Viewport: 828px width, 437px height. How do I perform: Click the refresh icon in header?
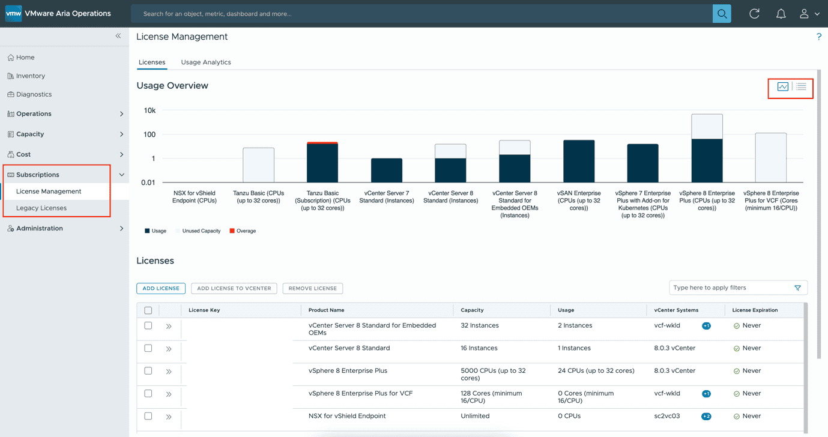(x=755, y=14)
